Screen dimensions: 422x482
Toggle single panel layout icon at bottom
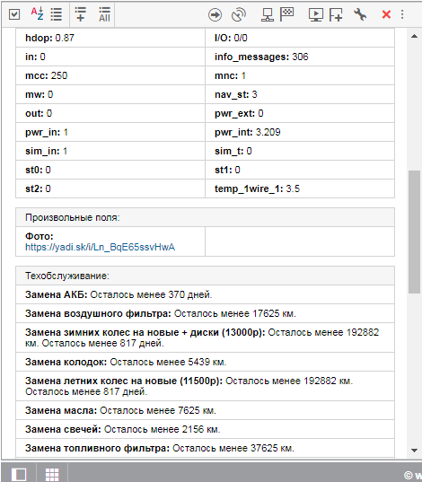pyautogui.click(x=19, y=474)
